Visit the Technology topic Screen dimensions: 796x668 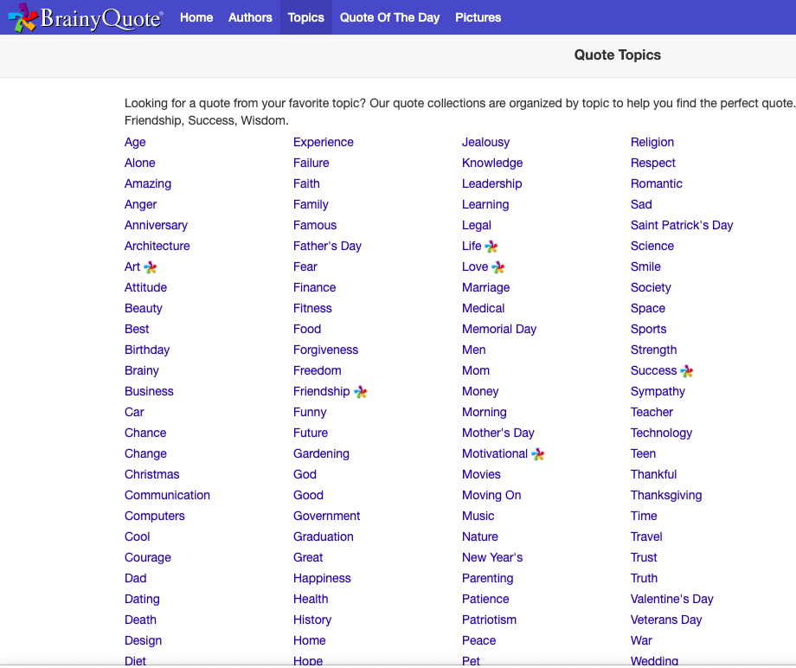tap(662, 433)
